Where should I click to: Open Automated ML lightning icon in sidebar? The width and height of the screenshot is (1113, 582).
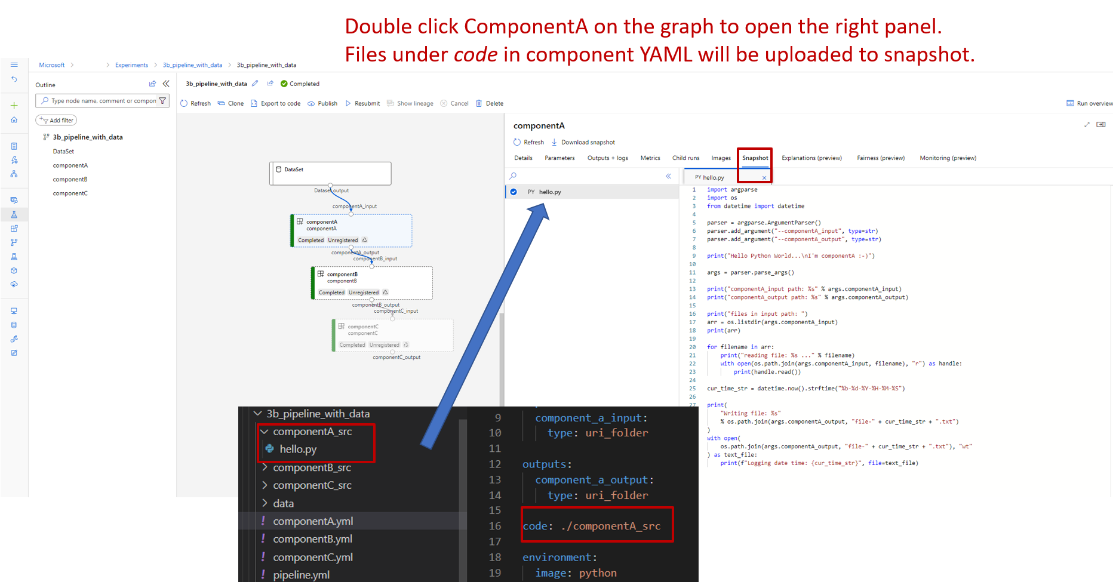click(x=14, y=160)
